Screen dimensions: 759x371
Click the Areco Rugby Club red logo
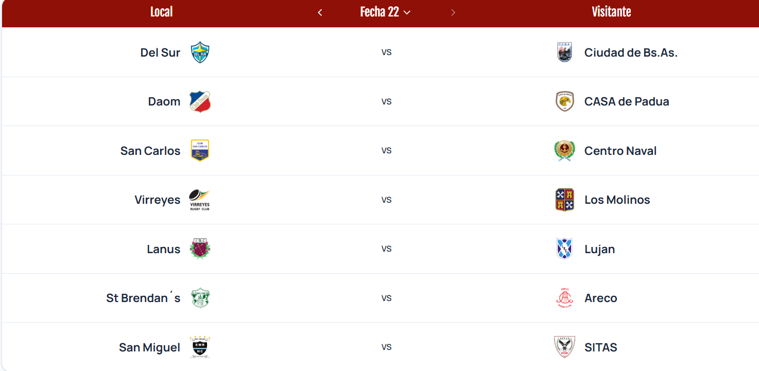click(565, 298)
